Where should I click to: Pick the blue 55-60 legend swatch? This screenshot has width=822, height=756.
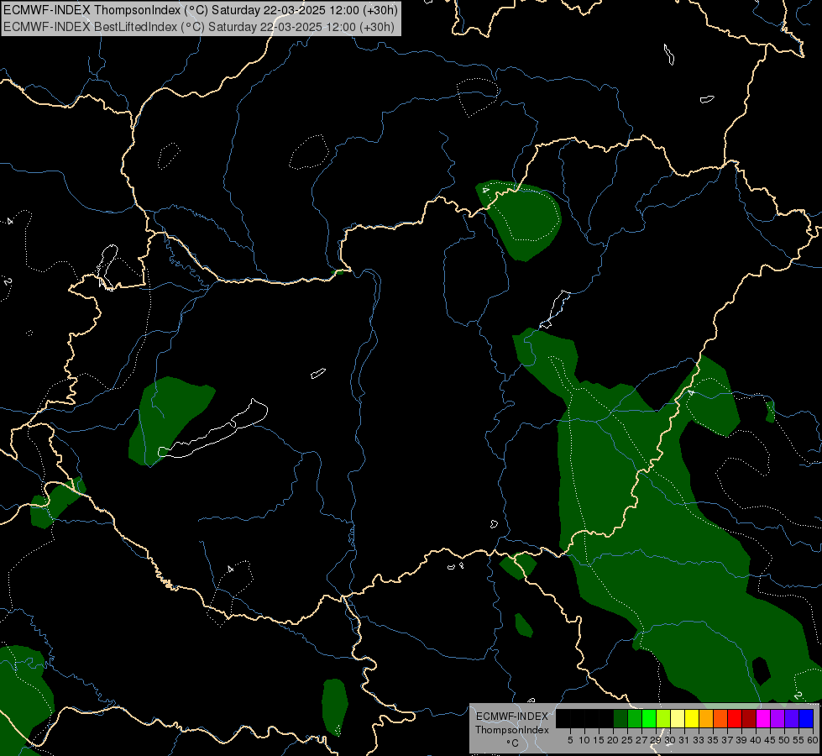(806, 718)
